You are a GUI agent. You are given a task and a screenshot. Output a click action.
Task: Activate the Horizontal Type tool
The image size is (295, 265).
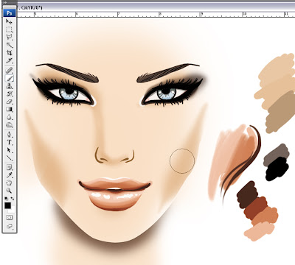pyautogui.click(x=9, y=142)
